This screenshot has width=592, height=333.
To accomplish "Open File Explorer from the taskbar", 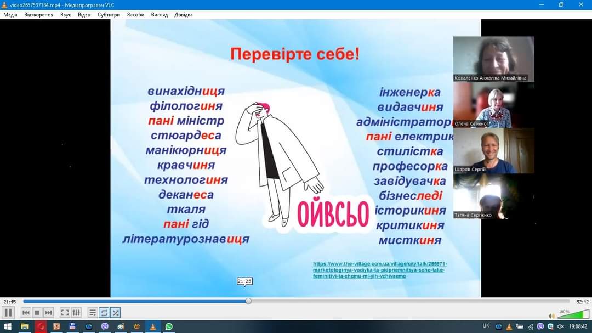I will (25, 326).
